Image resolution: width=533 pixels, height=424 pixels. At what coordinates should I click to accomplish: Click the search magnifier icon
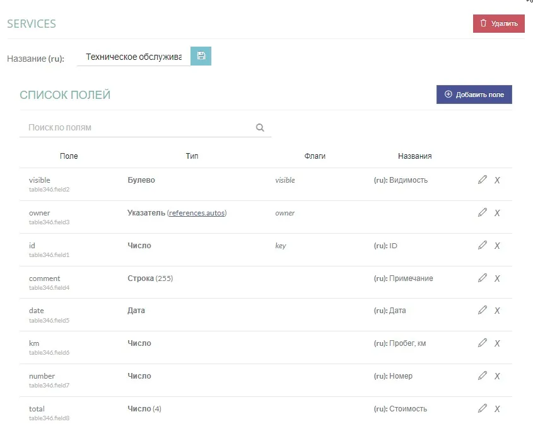(x=260, y=128)
